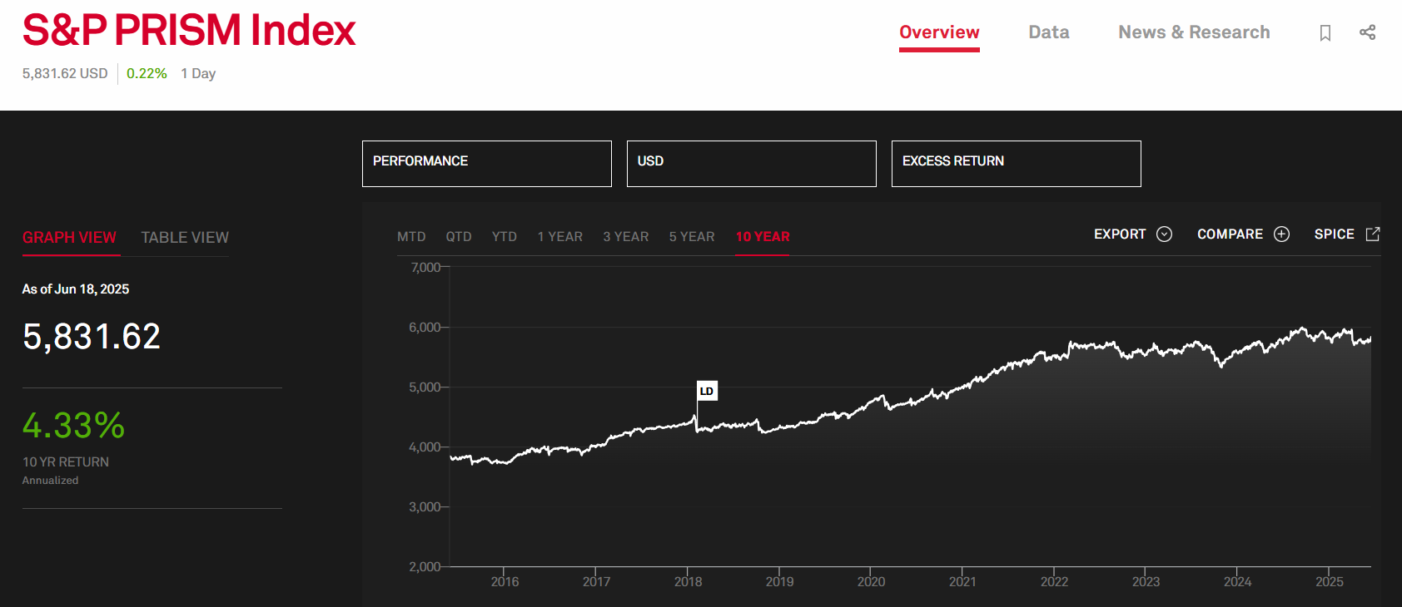Click the Compare plus icon
This screenshot has height=607, width=1402.
pyautogui.click(x=1282, y=234)
